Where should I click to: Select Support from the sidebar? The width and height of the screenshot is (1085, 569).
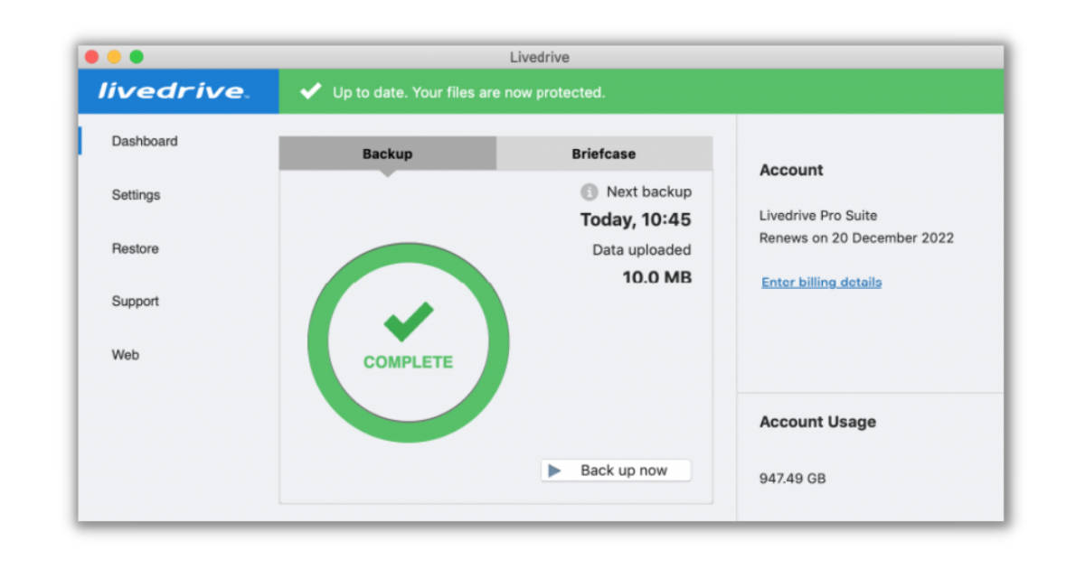(136, 302)
